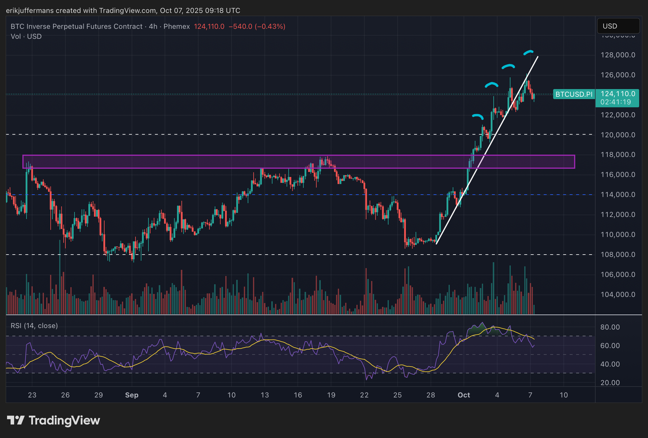The height and width of the screenshot is (438, 648).
Task: Click the 80.00 RSI scale label
Action: [x=610, y=327]
